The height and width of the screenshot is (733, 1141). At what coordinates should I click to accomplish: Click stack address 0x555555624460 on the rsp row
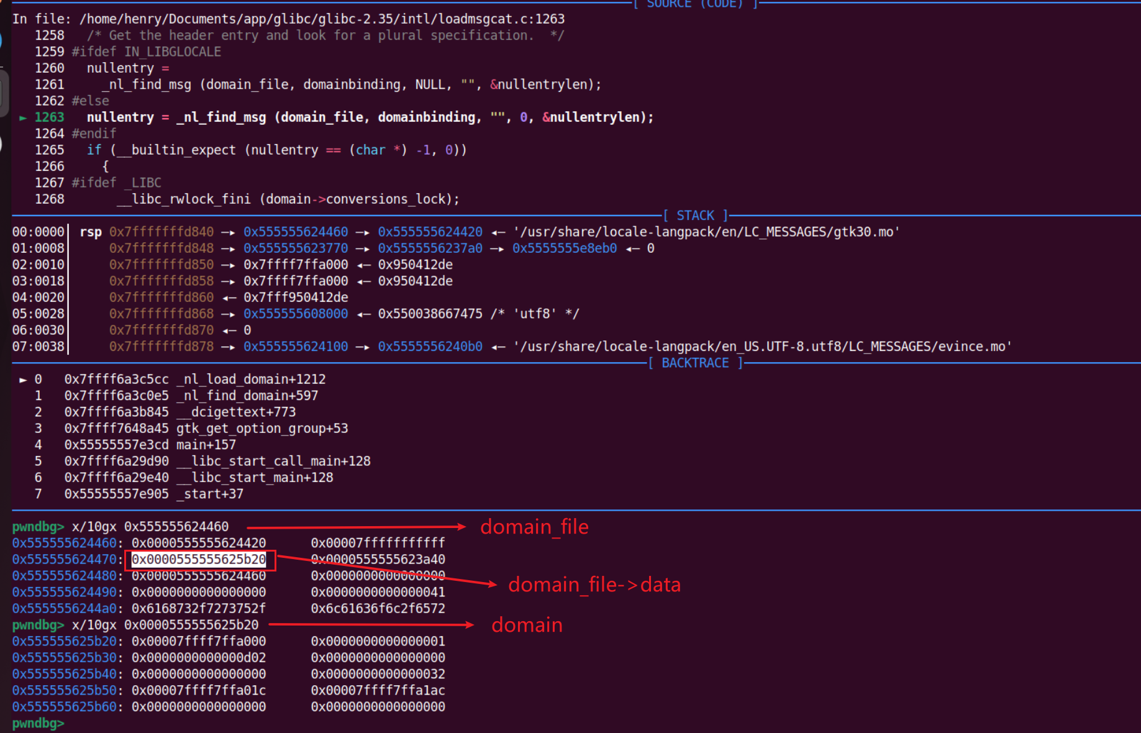click(296, 232)
